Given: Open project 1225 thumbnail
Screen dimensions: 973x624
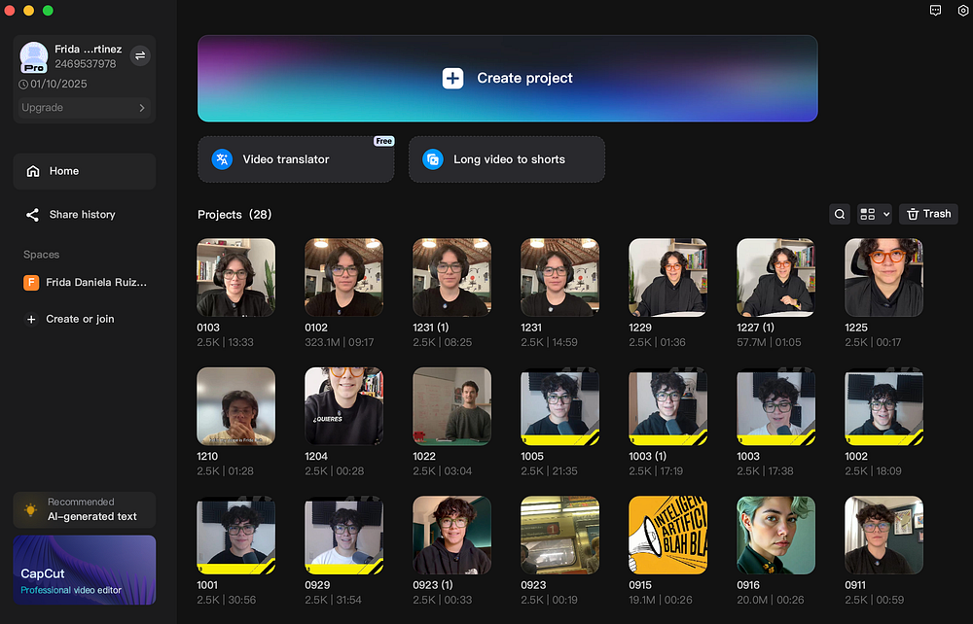Looking at the screenshot, I should click(x=883, y=278).
